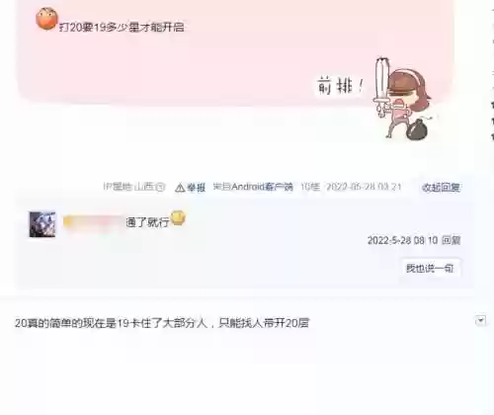
Task: Select the post text 打20要19多少星才能开启
Action: point(122,27)
